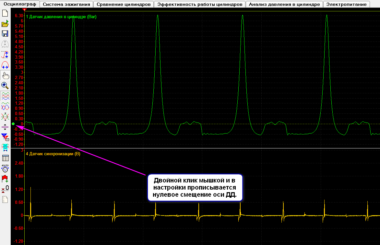This screenshot has height=245, width=380.
Task: Click the 6.30 value on pressure axis
Action: tap(19, 16)
